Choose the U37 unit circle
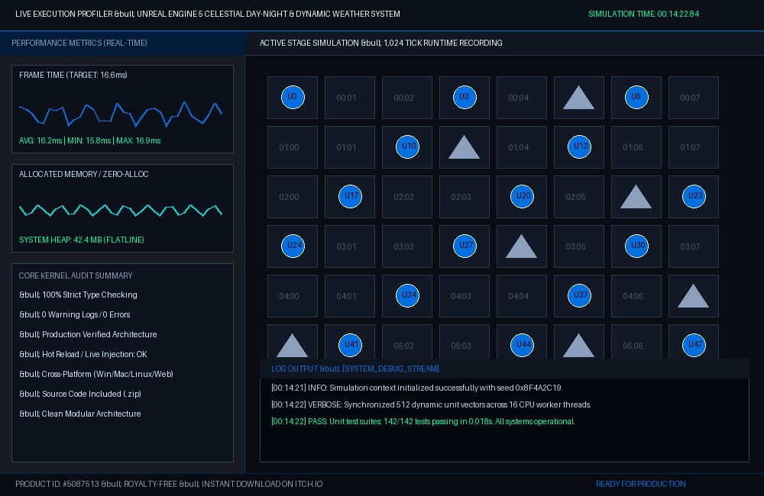The height and width of the screenshot is (496, 764). point(579,296)
